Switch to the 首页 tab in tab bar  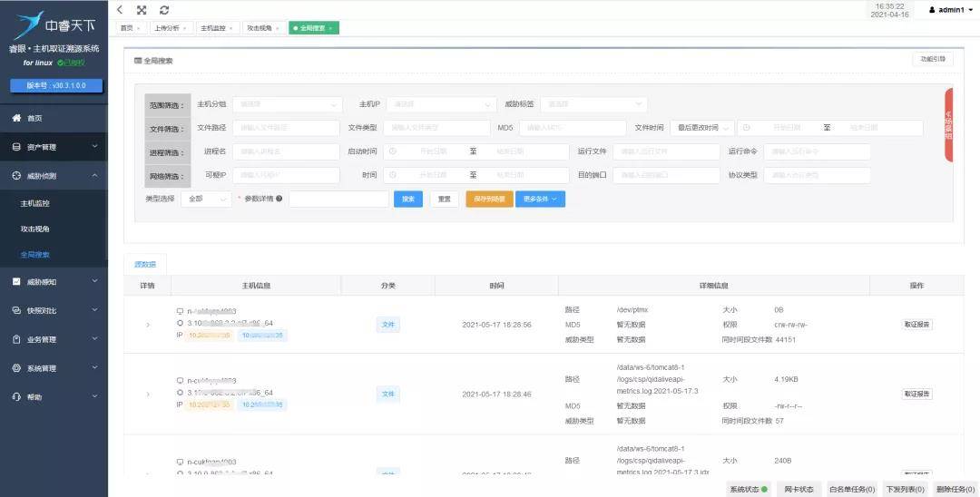click(132, 28)
